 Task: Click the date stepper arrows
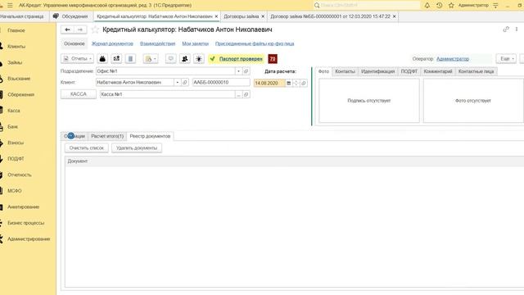[296, 83]
